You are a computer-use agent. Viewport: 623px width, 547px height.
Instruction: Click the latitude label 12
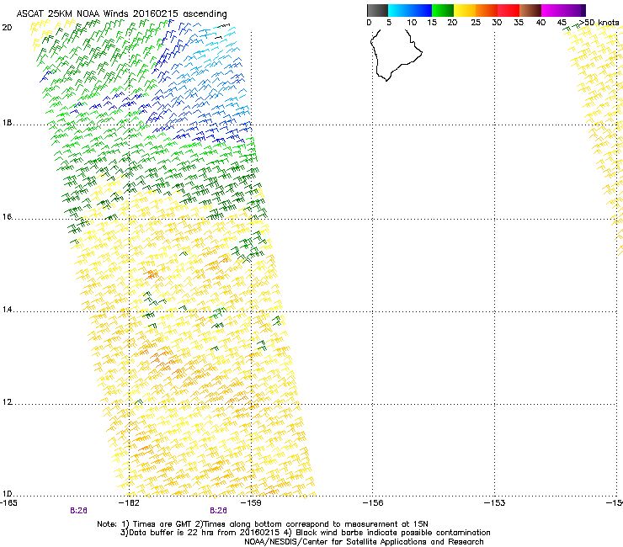[7, 402]
